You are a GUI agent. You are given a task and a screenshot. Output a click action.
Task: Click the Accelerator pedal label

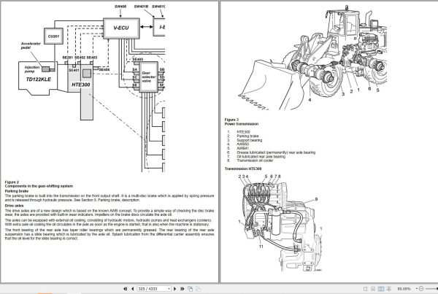pyautogui.click(x=31, y=45)
